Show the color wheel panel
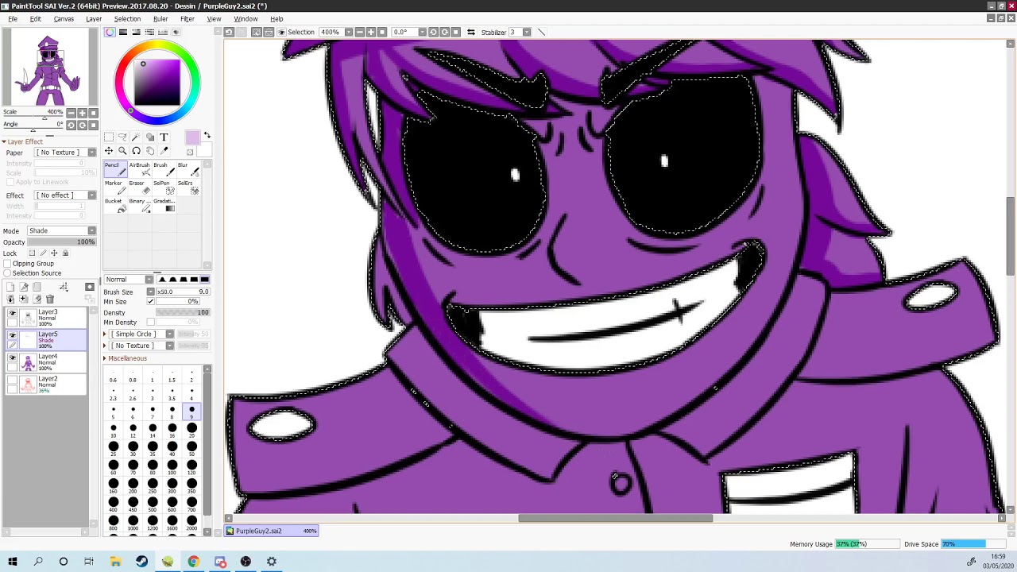Image resolution: width=1017 pixels, height=572 pixels. tap(110, 32)
